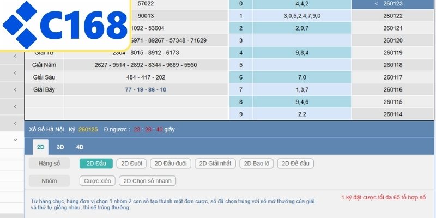Click the Nhóm category label
Image resolution: width=436 pixels, height=218 pixels.
[49, 181]
